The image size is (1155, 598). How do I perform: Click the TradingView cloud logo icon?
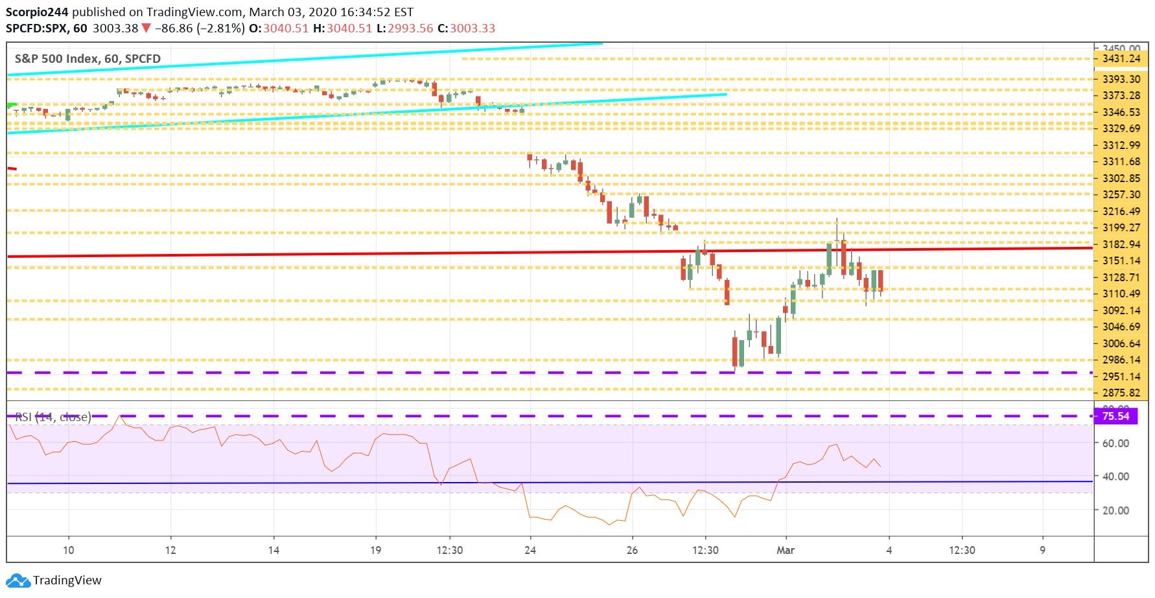pyautogui.click(x=18, y=581)
